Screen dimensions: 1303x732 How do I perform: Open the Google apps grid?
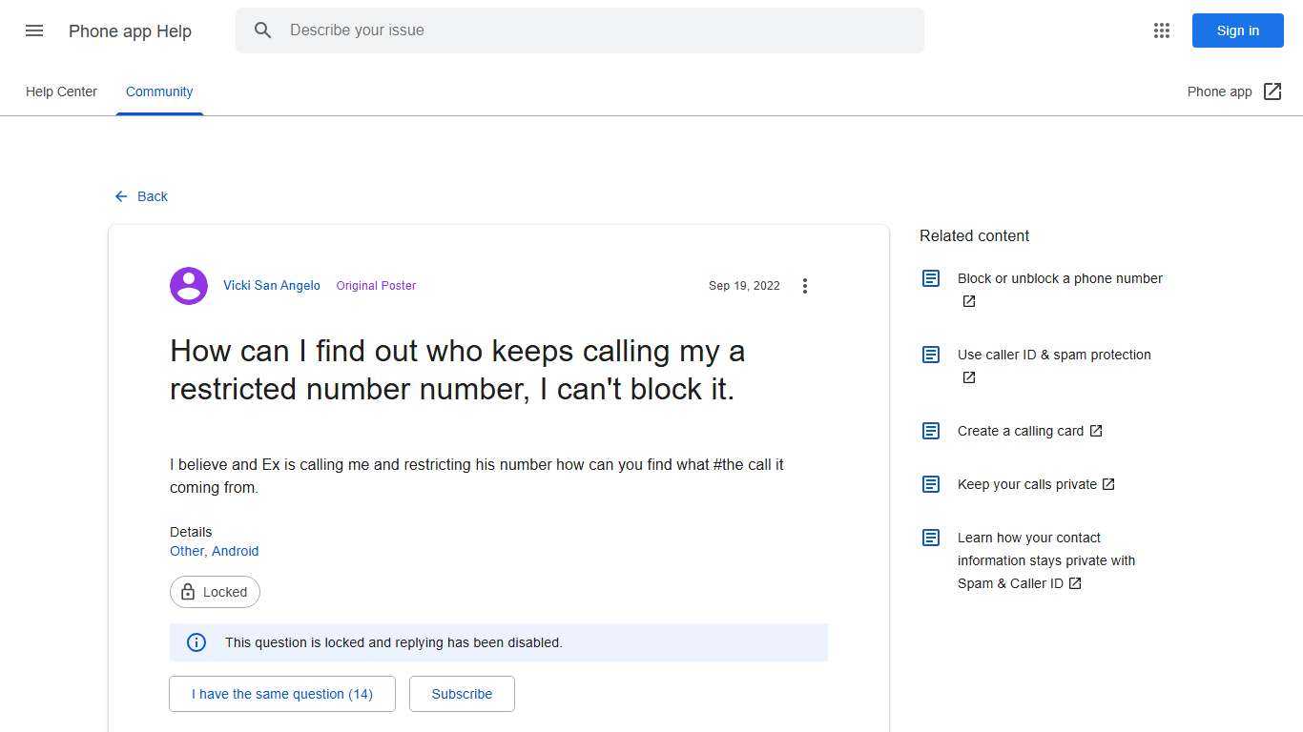click(1161, 30)
